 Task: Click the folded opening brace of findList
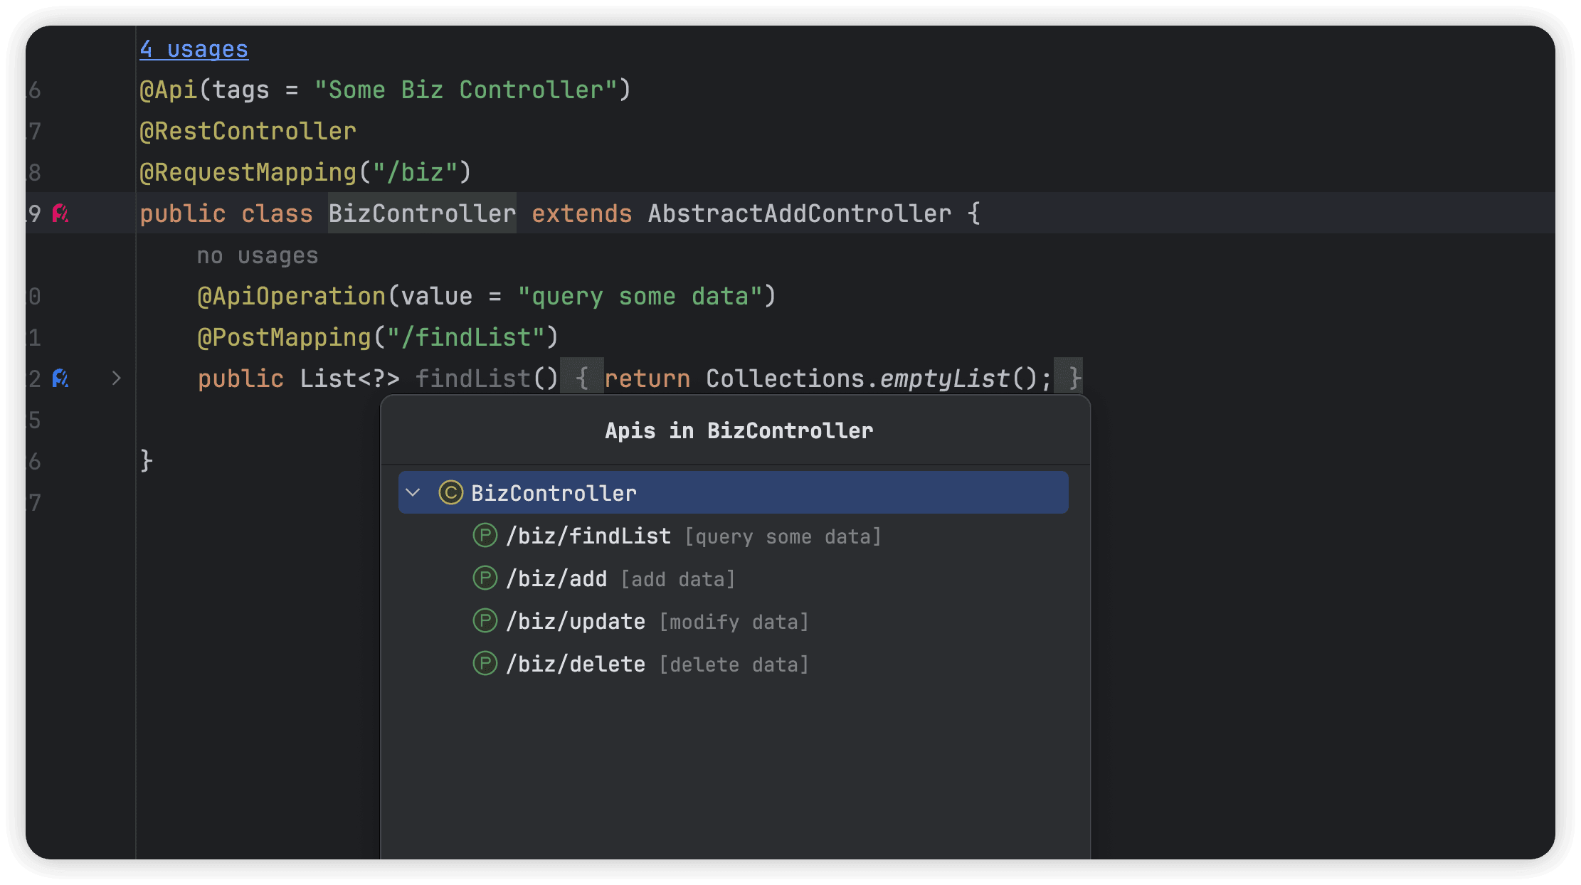[x=582, y=377]
